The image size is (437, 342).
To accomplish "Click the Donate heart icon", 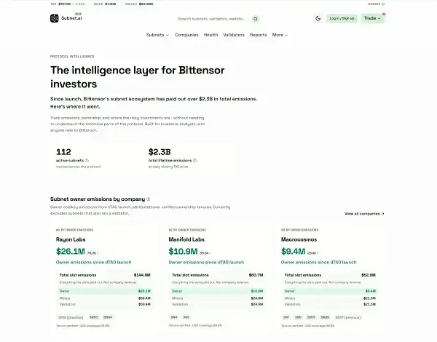I will pos(383,4).
